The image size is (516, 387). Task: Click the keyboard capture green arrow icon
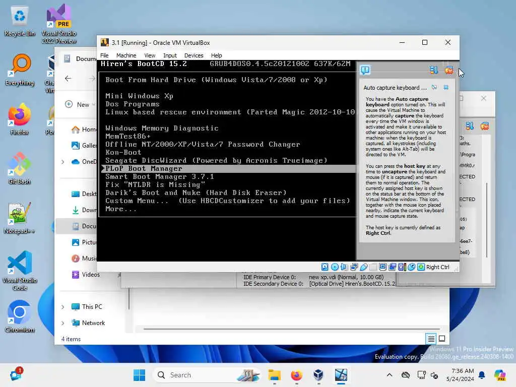421,267
